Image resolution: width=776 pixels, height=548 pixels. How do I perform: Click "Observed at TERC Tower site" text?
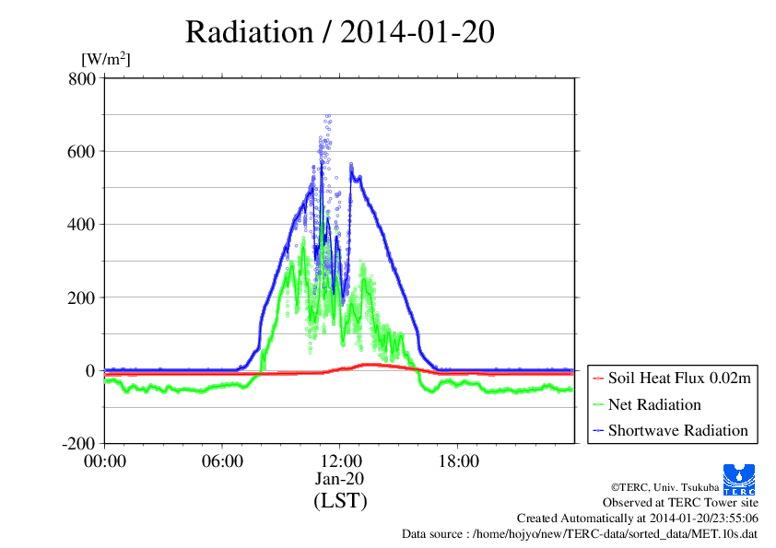(x=680, y=503)
